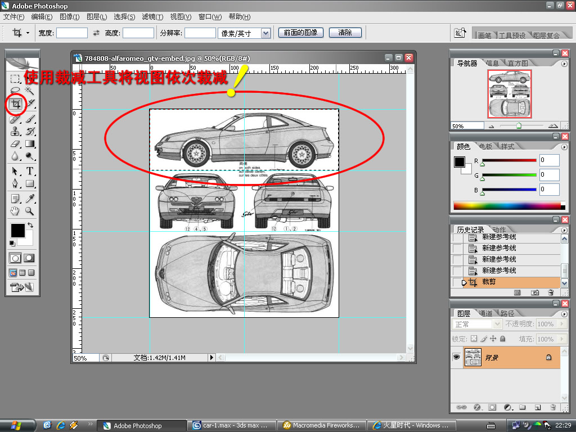Select the Notes tool

[x=15, y=199]
